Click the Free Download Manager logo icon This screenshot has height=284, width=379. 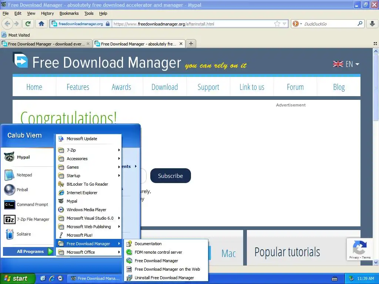(21, 60)
